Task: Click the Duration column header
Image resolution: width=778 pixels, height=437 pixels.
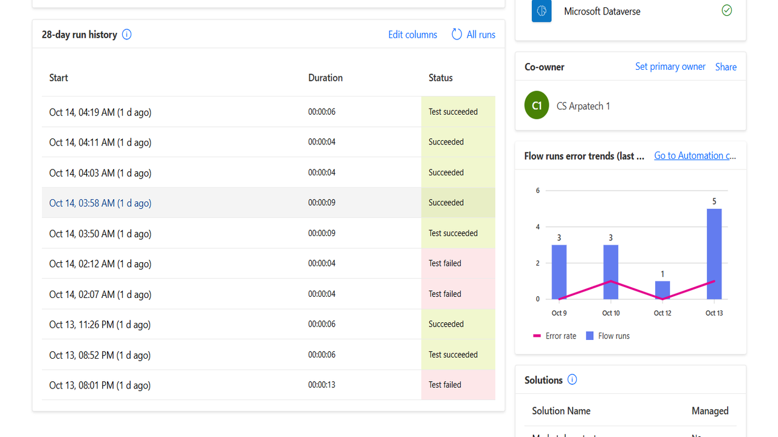Action: [325, 78]
